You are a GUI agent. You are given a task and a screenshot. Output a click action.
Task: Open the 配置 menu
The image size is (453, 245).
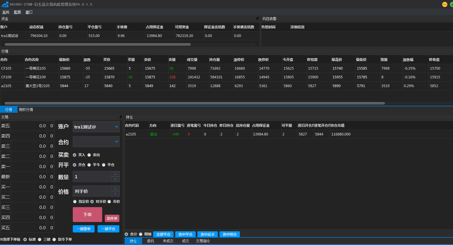tap(17, 12)
